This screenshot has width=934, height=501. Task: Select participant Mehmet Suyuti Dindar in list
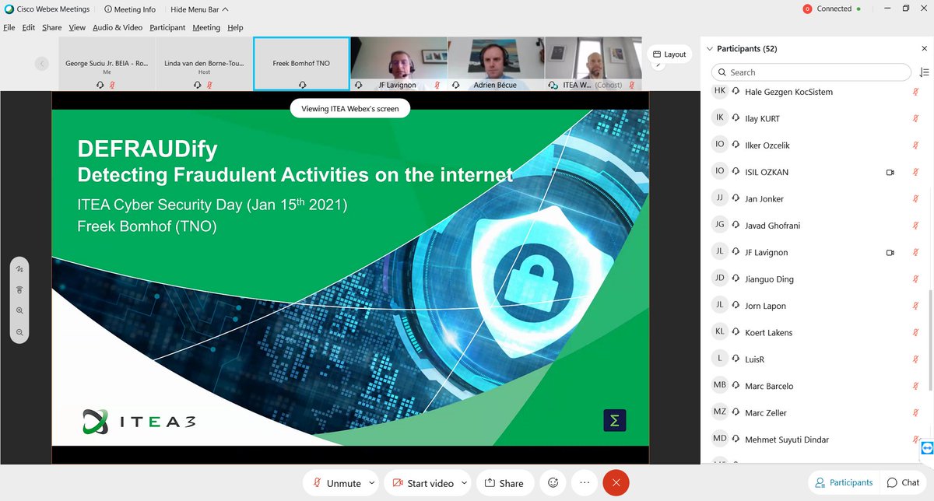point(816,440)
